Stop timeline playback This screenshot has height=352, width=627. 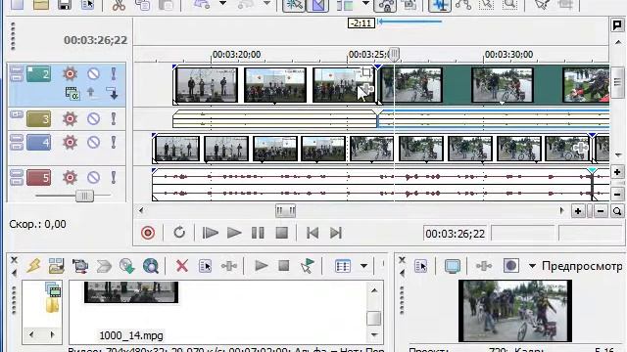pos(282,233)
